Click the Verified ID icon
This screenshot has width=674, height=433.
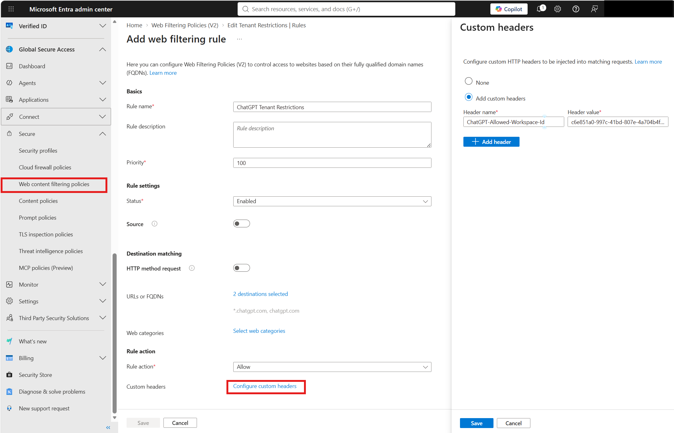[x=9, y=26]
